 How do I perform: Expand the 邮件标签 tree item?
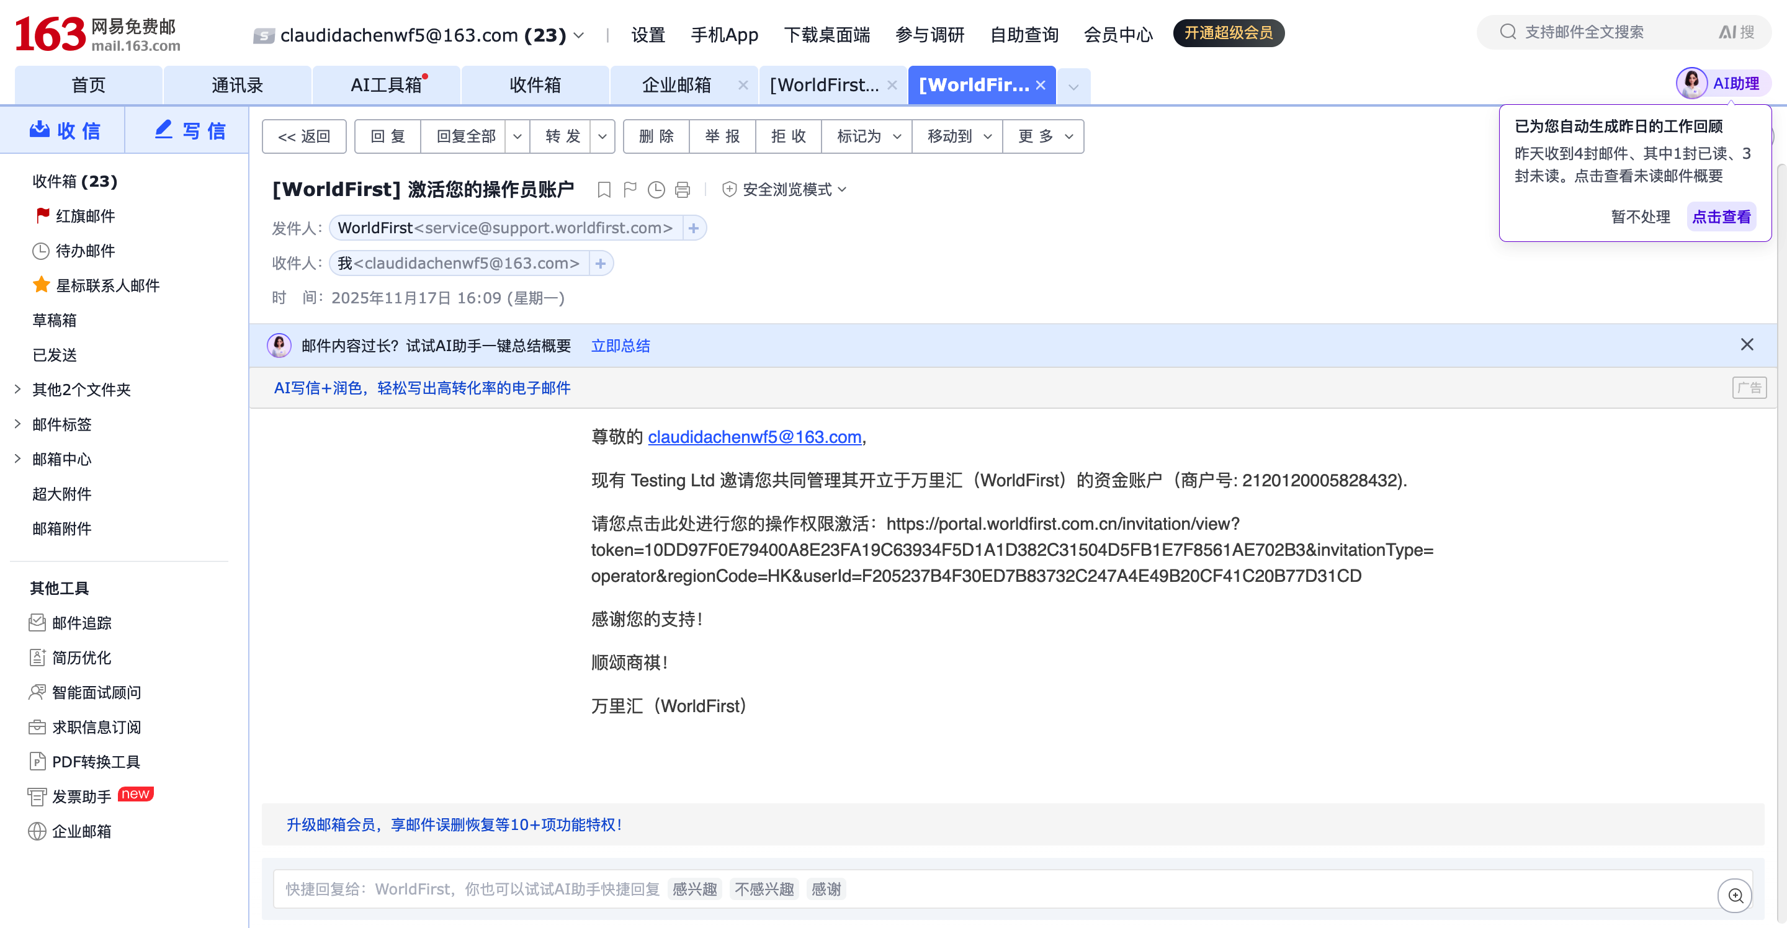click(17, 424)
